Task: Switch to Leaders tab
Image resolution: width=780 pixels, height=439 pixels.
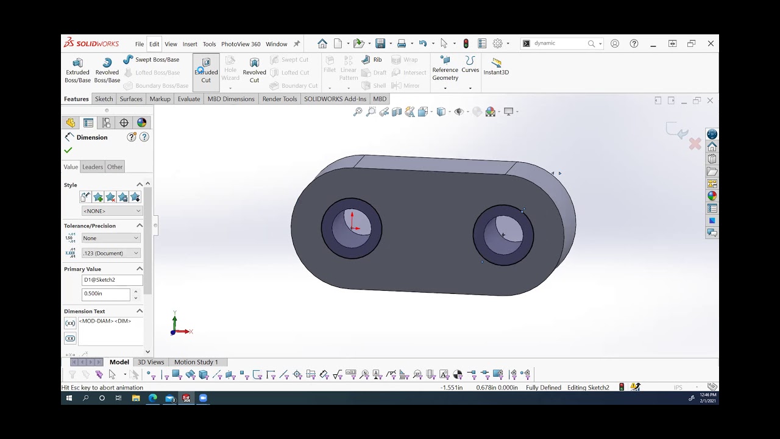Action: [x=93, y=166]
